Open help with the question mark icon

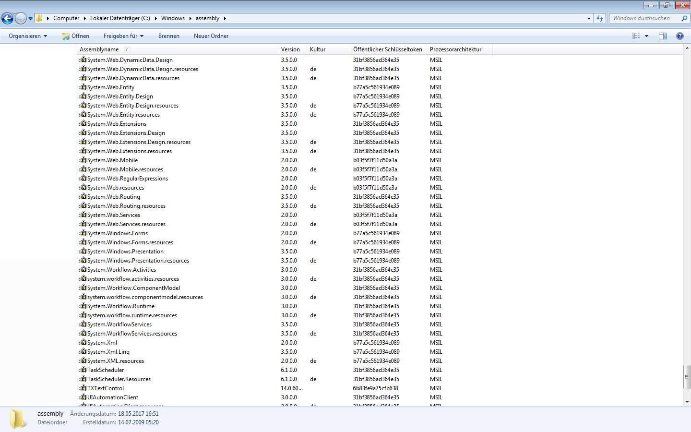pos(680,36)
